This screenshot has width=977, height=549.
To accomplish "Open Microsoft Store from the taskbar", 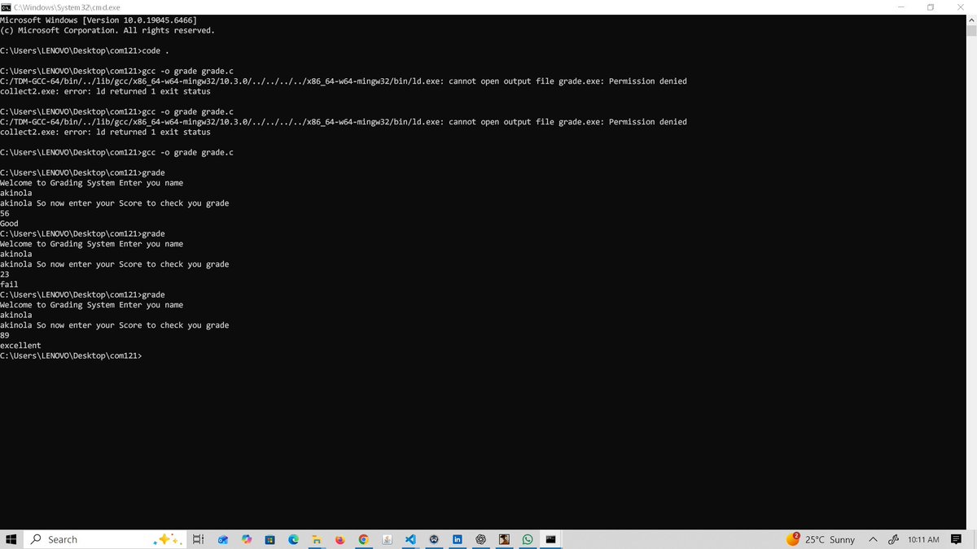I will (269, 539).
